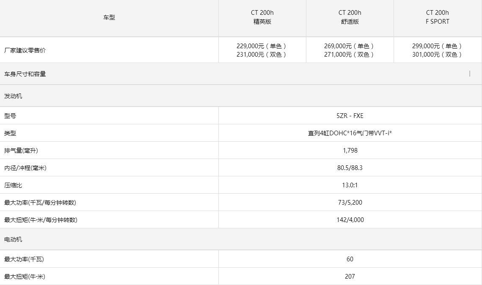Screen dimensions: 482x285
Task: Click the engine model value 5ZR - FXE
Action: point(350,116)
